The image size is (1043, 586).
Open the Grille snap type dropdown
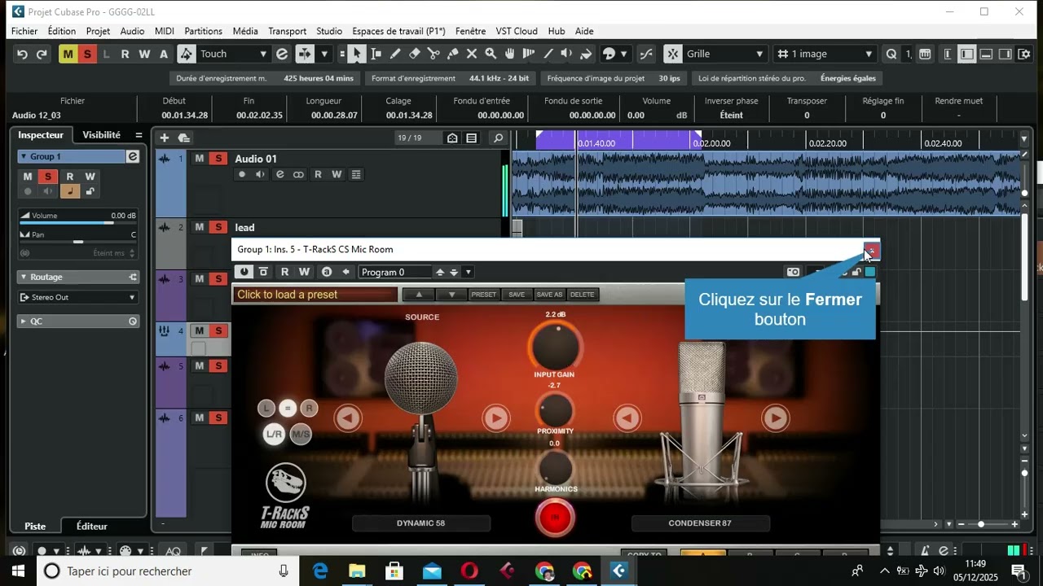(x=724, y=55)
